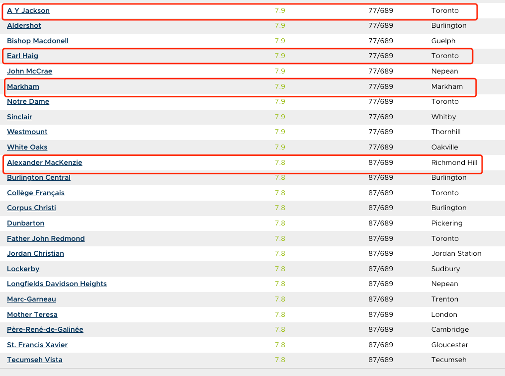This screenshot has width=505, height=376.
Task: Open the Dunbarton school link
Action: point(26,223)
